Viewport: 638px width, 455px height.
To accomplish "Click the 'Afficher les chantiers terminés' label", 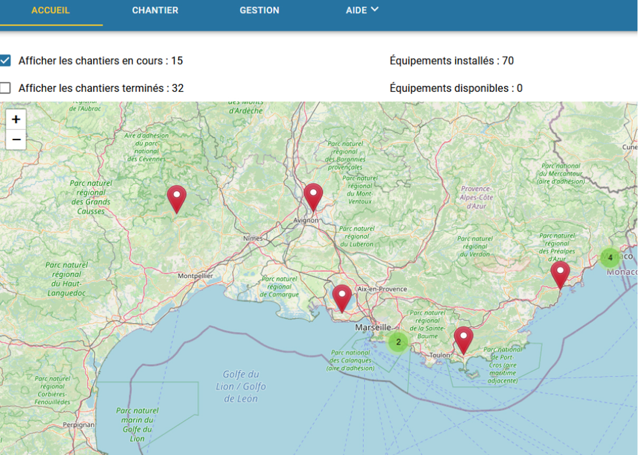I will point(101,88).
